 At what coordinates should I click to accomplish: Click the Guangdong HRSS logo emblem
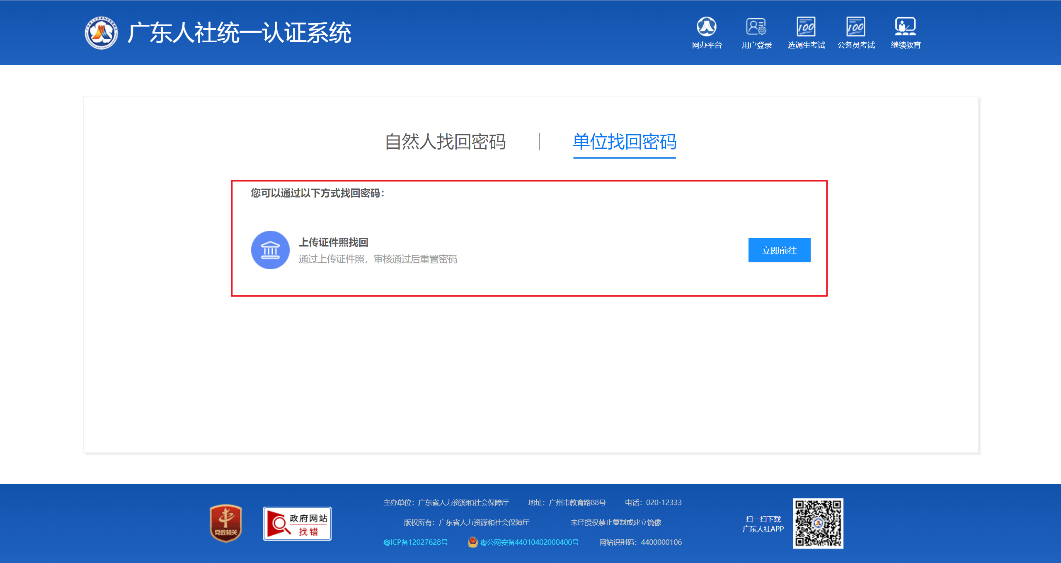(x=101, y=33)
